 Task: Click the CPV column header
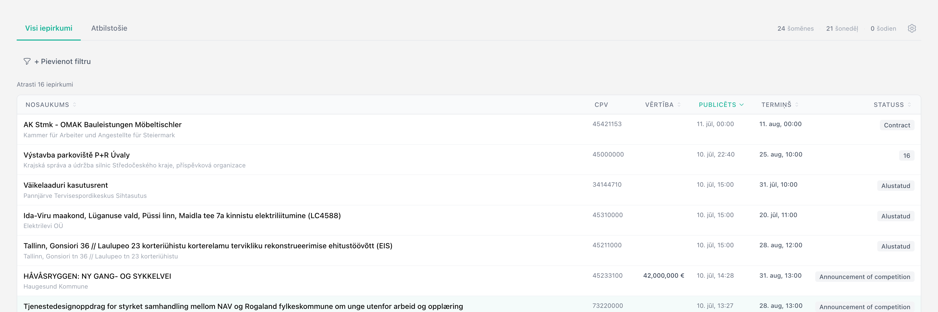coord(601,105)
